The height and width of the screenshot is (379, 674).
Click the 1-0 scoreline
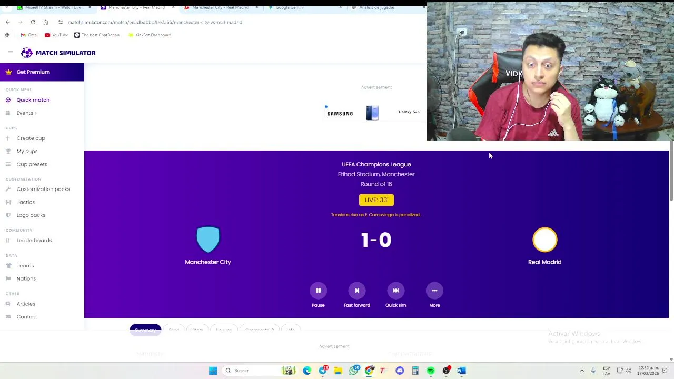point(376,240)
